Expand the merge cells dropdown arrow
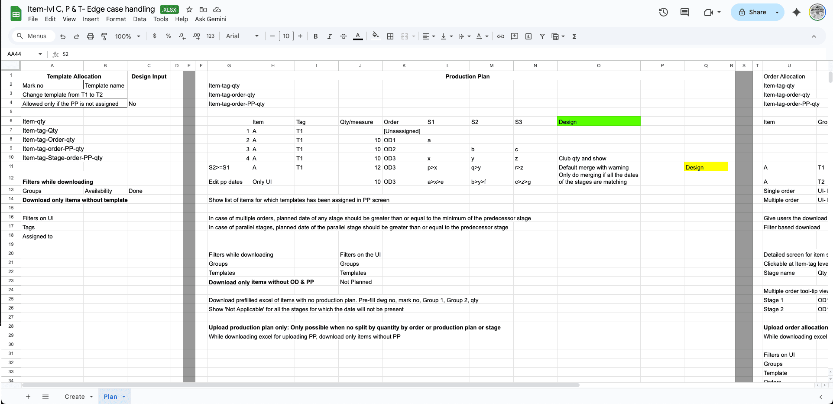Viewport: 833px width, 404px height. click(414, 36)
